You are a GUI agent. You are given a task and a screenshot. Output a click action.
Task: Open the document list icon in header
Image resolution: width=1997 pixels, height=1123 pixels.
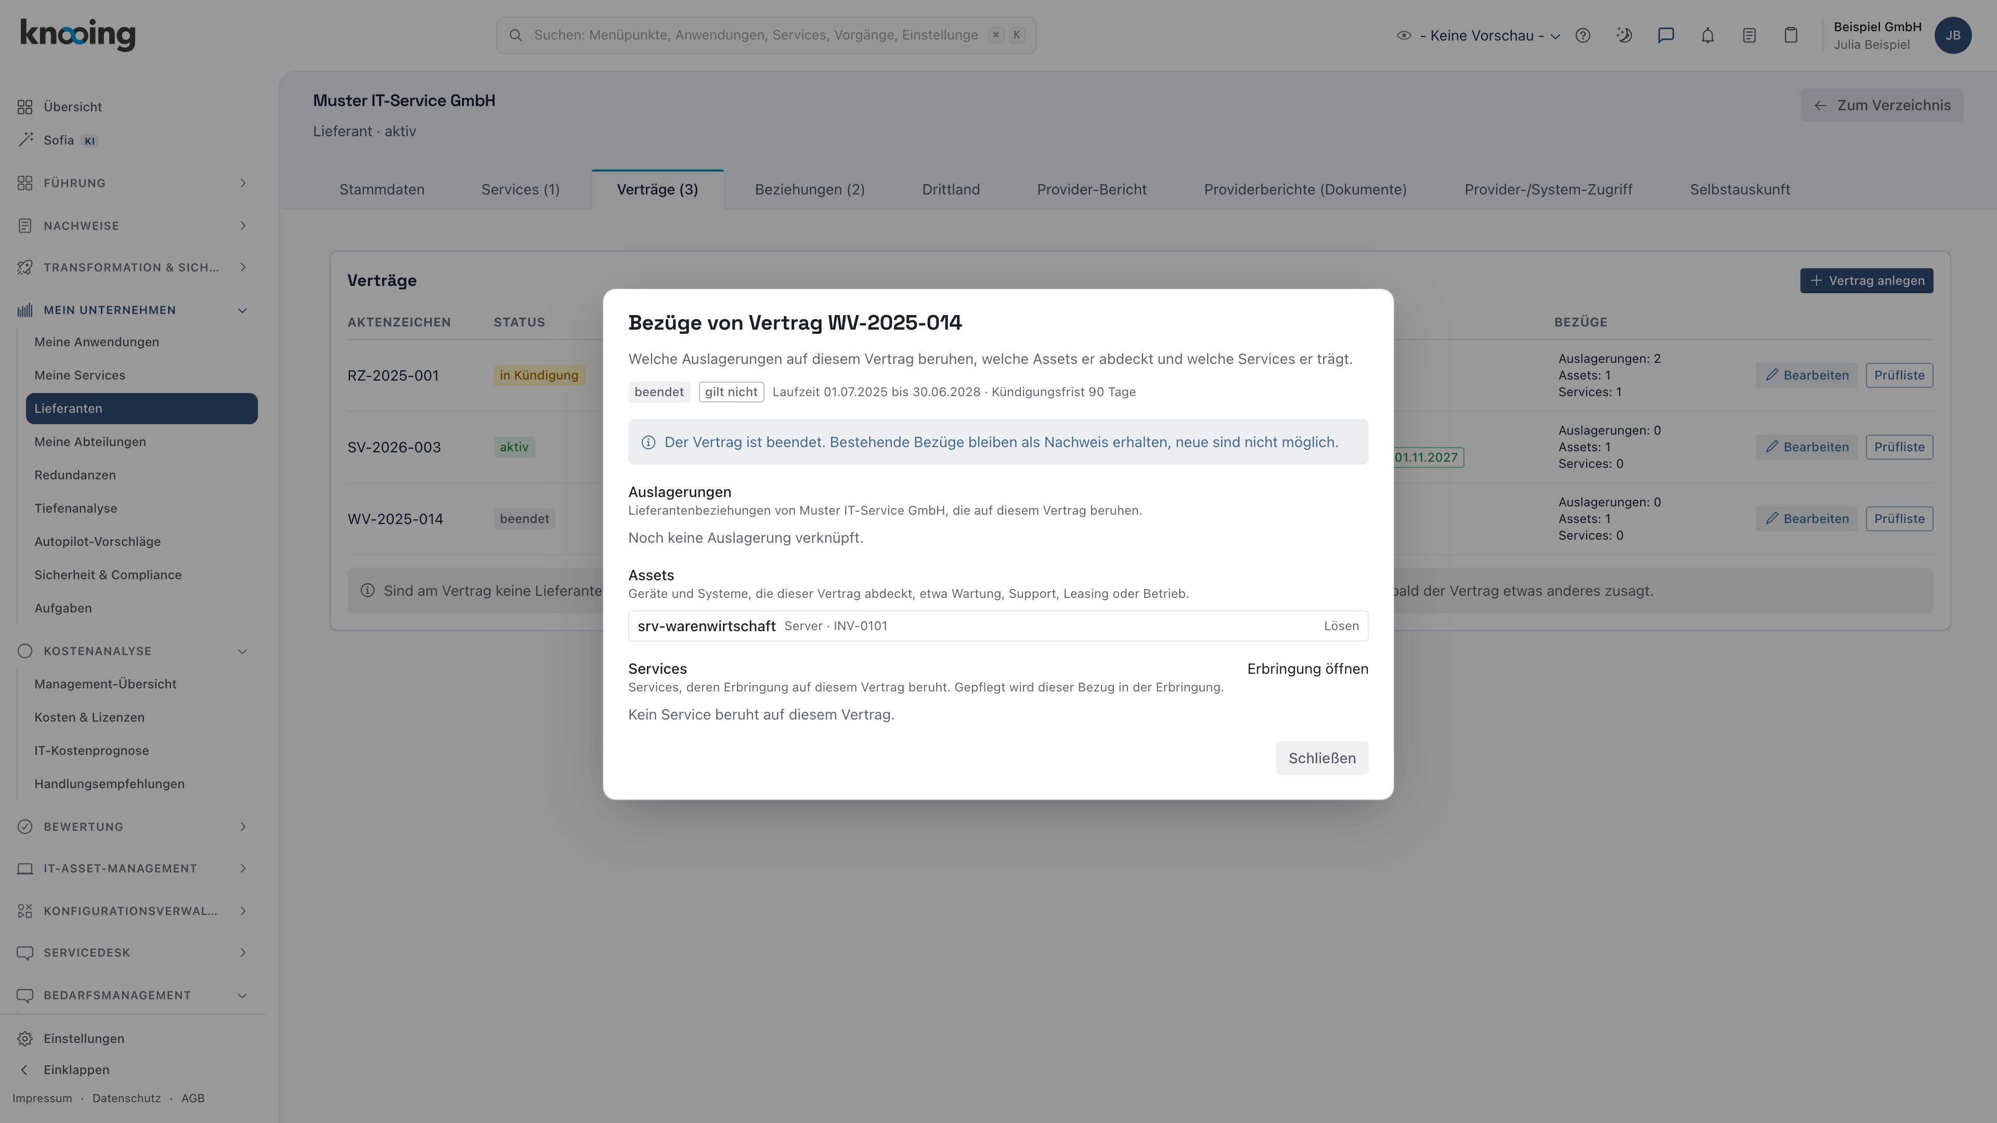(1749, 36)
